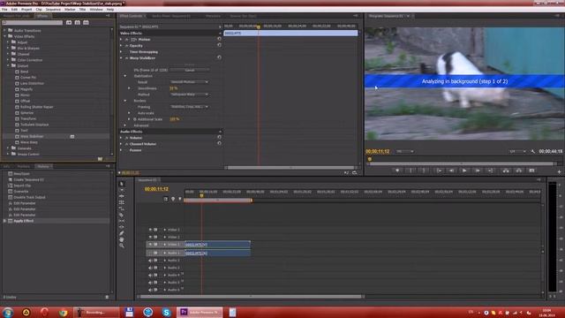The image size is (565, 318).
Task: Toggle Additional Scale stopwatch animation
Action: tap(135, 119)
